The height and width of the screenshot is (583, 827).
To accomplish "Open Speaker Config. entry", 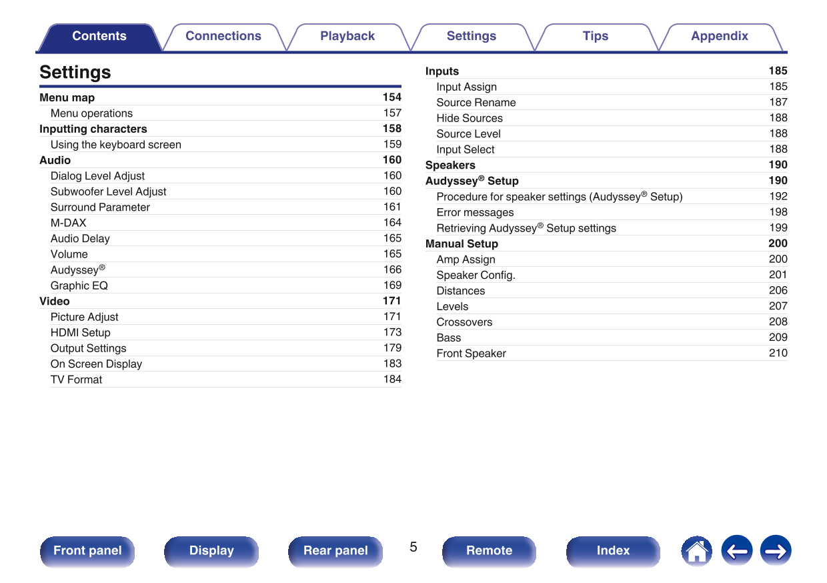I will 476,275.
